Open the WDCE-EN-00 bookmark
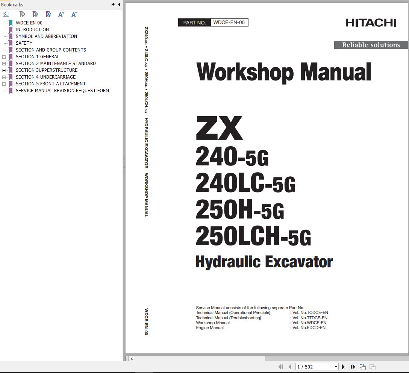Image resolution: width=409 pixels, height=373 pixels. 29,23
